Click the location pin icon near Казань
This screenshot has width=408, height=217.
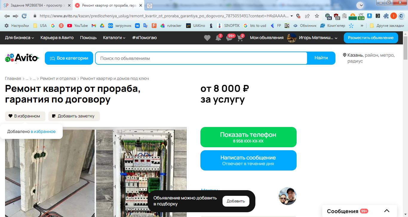(344, 55)
